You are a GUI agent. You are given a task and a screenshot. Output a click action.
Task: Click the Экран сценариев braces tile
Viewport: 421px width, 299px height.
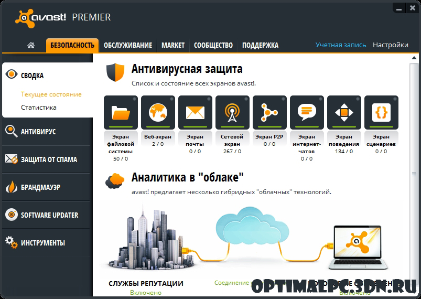point(381,112)
